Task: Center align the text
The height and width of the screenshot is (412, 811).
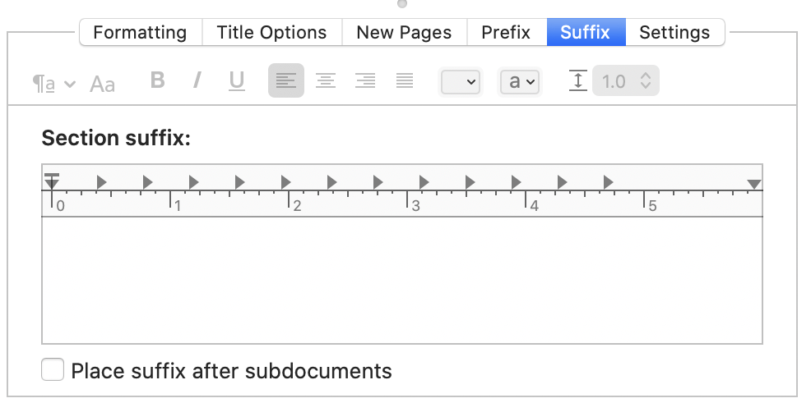Action: [x=326, y=80]
